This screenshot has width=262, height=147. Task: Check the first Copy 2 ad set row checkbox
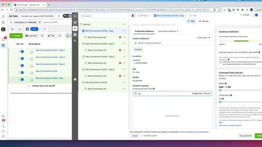(x=11, y=52)
